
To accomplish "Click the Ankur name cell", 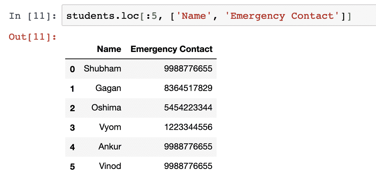I will (x=110, y=147).
